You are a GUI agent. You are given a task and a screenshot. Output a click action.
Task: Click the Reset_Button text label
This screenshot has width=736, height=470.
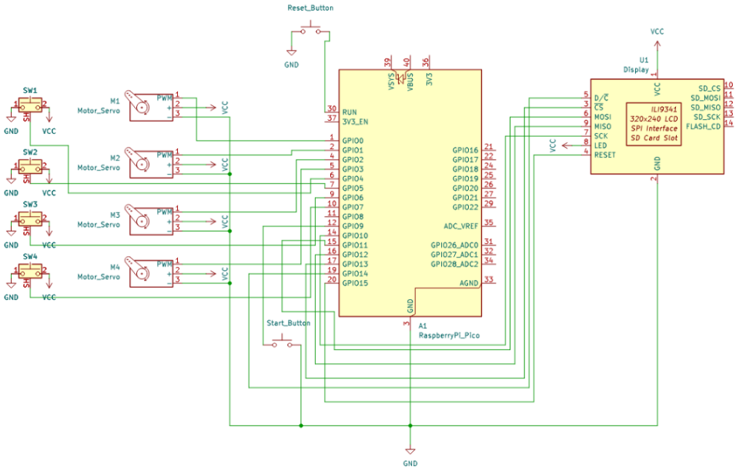point(310,8)
